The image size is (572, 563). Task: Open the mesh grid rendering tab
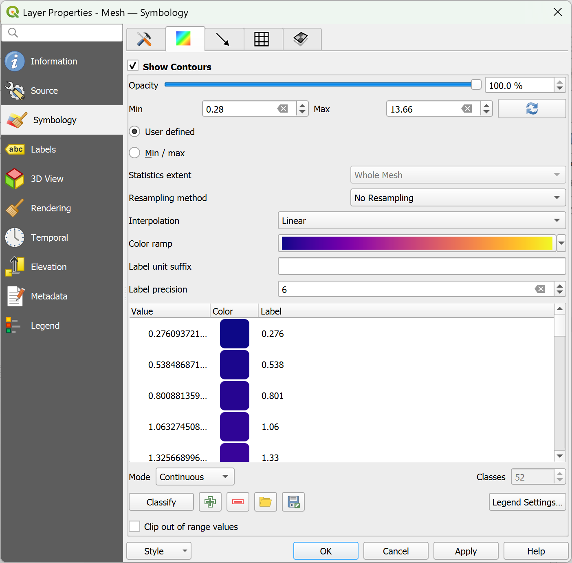pos(263,39)
